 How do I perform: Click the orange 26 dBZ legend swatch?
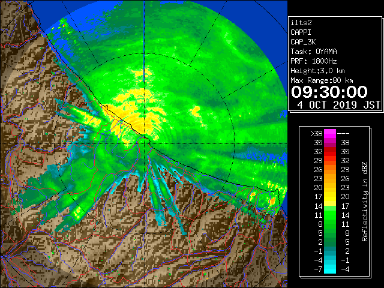click(330, 170)
